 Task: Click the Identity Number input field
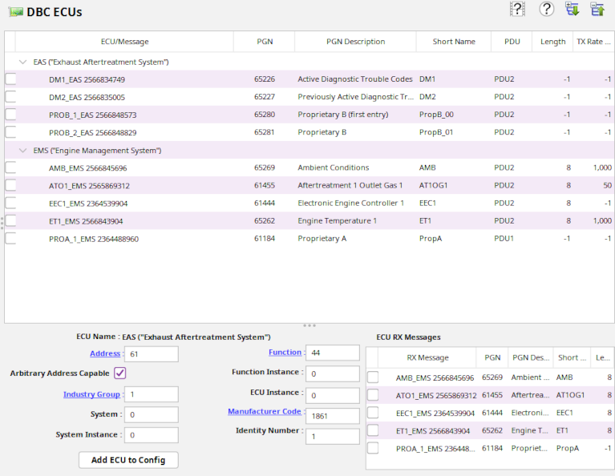(332, 436)
